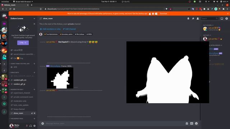Add channel to PUBLIC BOTS category
Viewport: 230px width, 129px height.
pyautogui.click(x=34, y=72)
